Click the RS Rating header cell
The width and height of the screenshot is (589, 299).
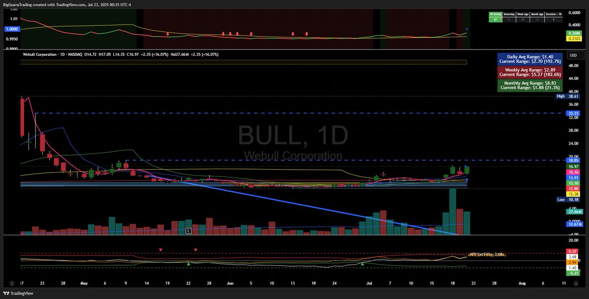point(495,15)
